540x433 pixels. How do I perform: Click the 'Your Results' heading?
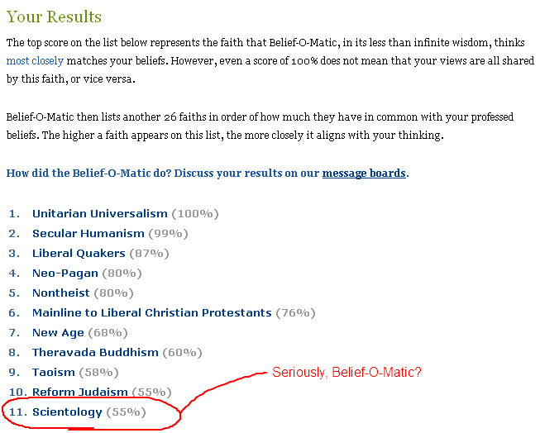pyautogui.click(x=54, y=17)
